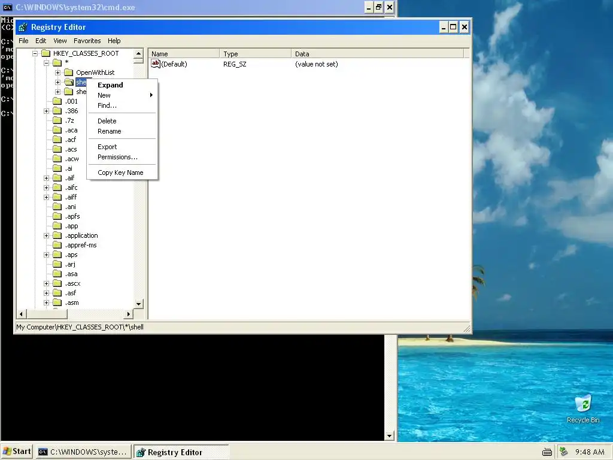Open the File menu in Registry Editor
This screenshot has width=613, height=460.
tap(23, 41)
